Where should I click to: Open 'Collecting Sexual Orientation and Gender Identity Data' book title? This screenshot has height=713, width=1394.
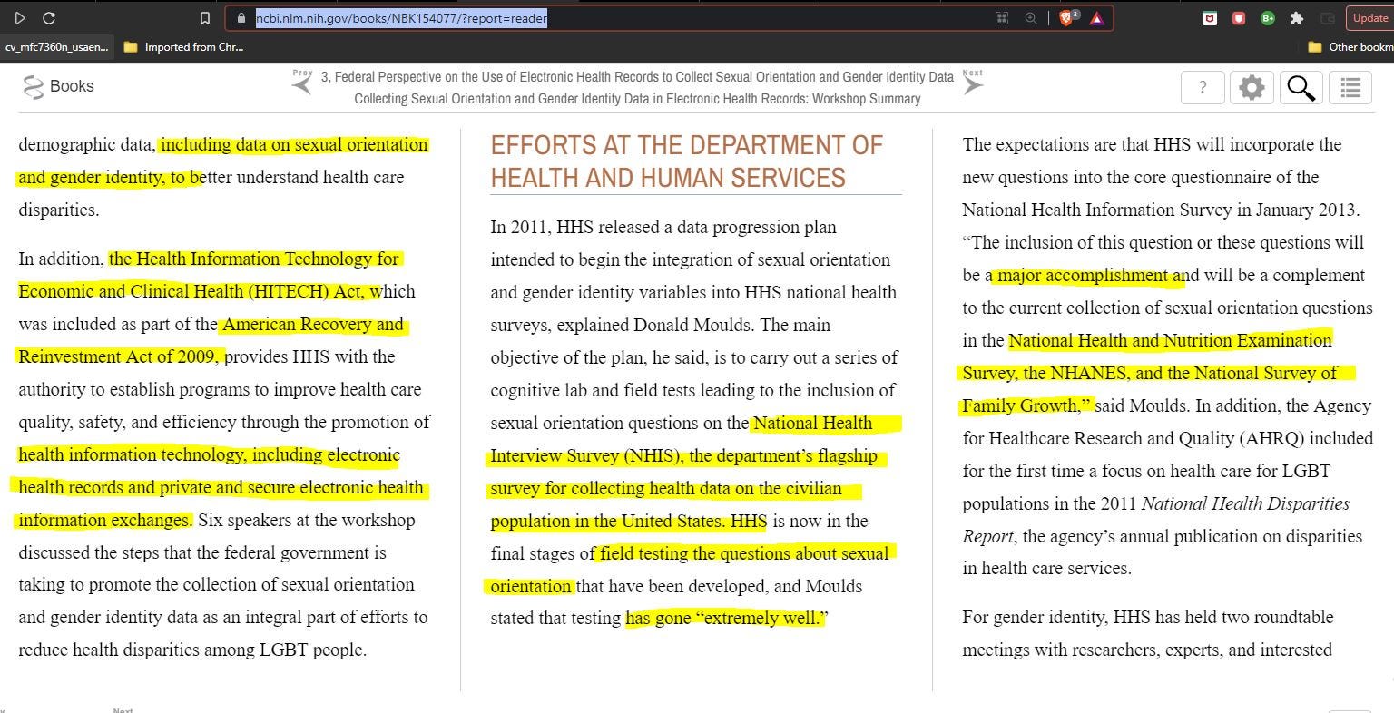tap(637, 98)
